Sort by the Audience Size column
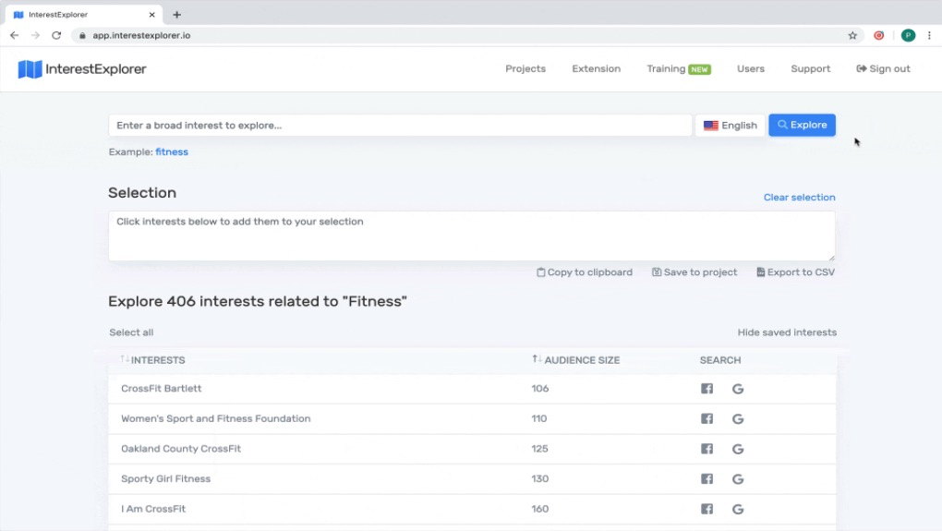The image size is (942, 531). click(575, 360)
